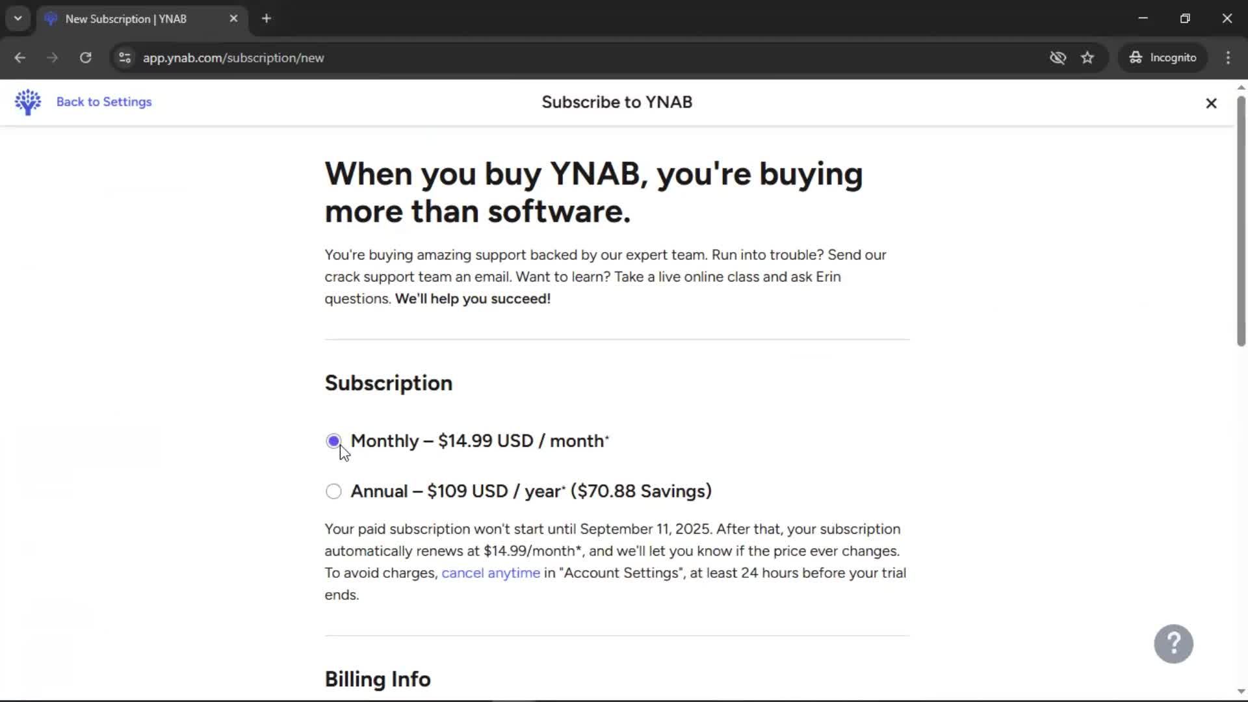Minimize the browser window
The width and height of the screenshot is (1248, 702).
click(1143, 19)
